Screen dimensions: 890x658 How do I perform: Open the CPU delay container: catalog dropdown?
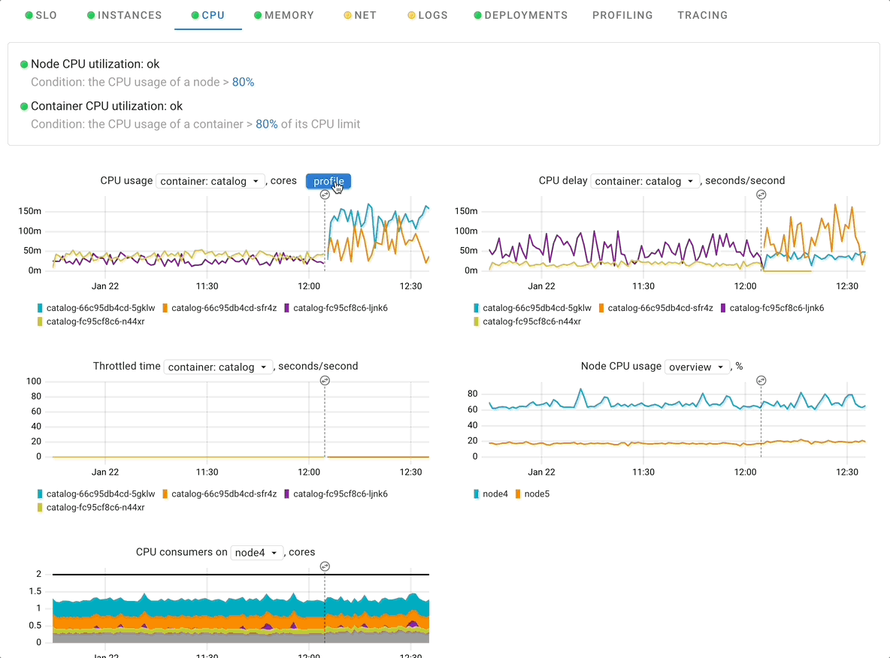[645, 181]
